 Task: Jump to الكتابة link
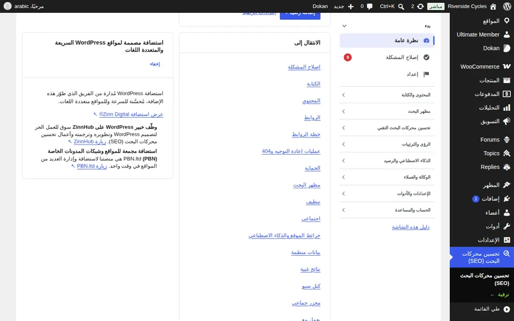(x=313, y=84)
